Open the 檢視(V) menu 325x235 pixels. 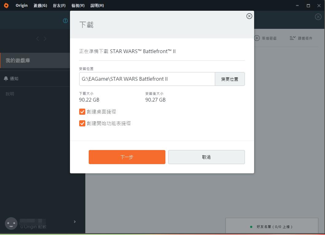[78, 5]
